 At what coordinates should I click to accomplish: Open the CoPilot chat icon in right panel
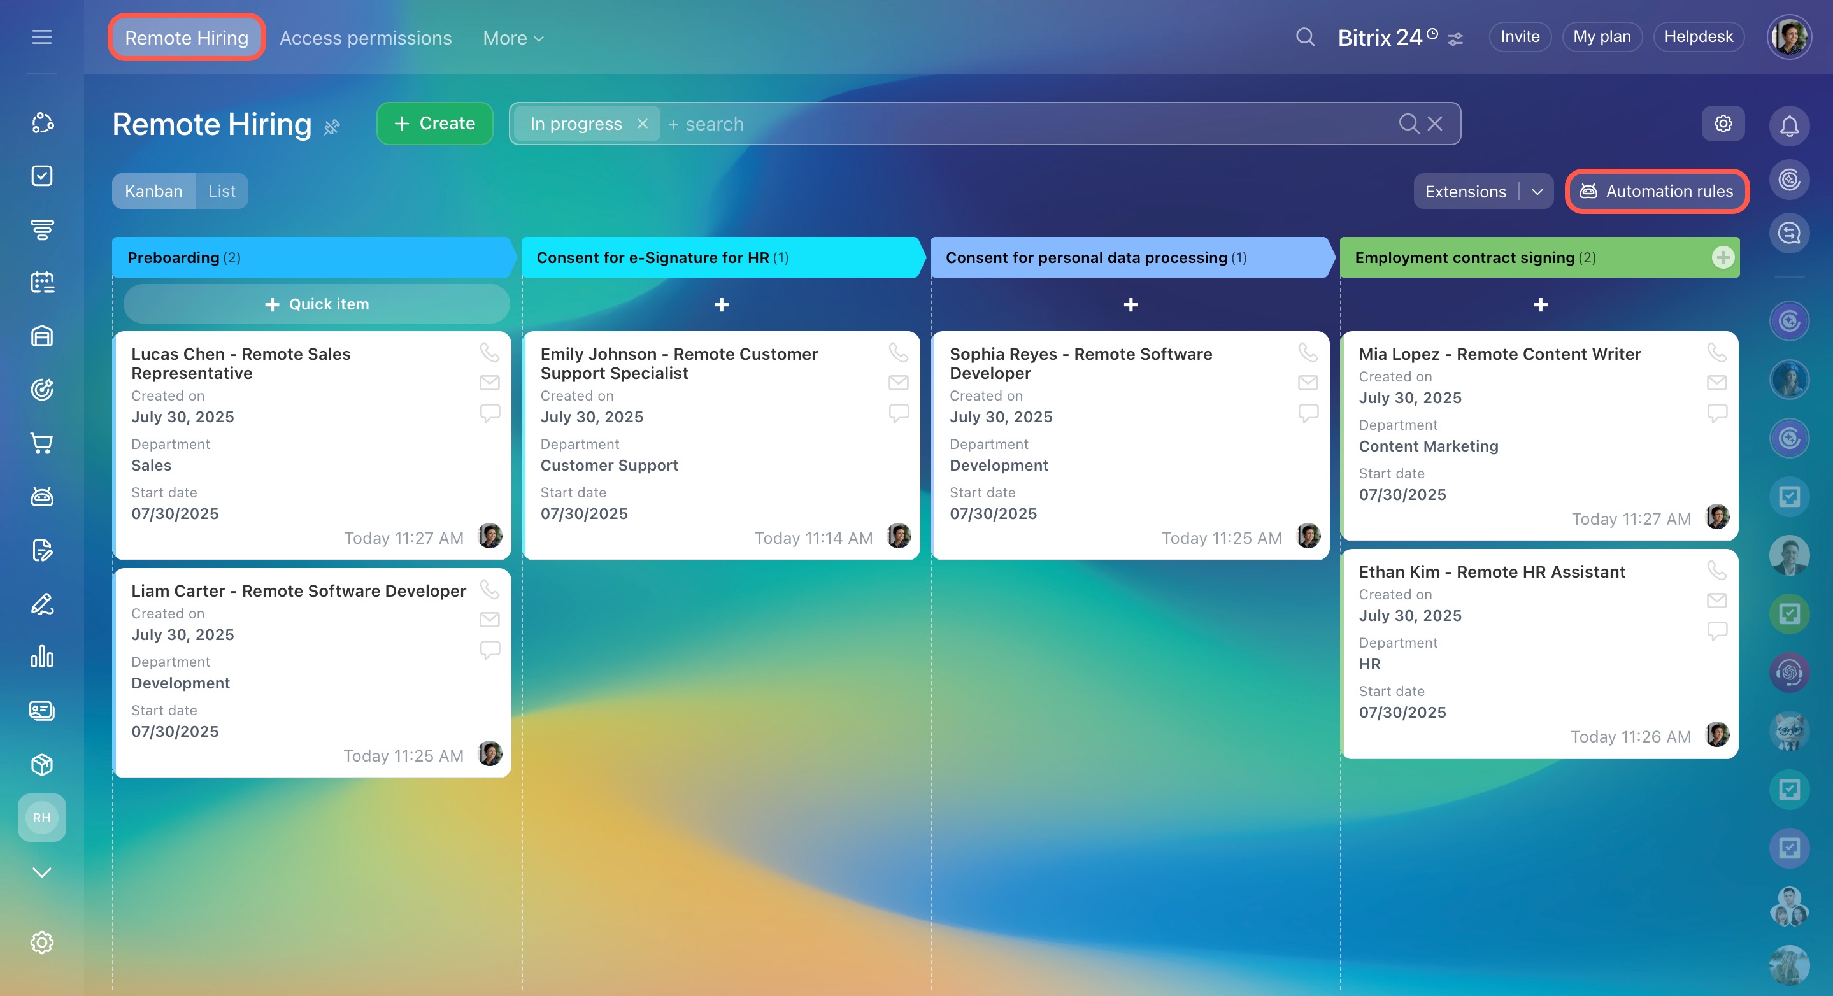(x=1789, y=180)
